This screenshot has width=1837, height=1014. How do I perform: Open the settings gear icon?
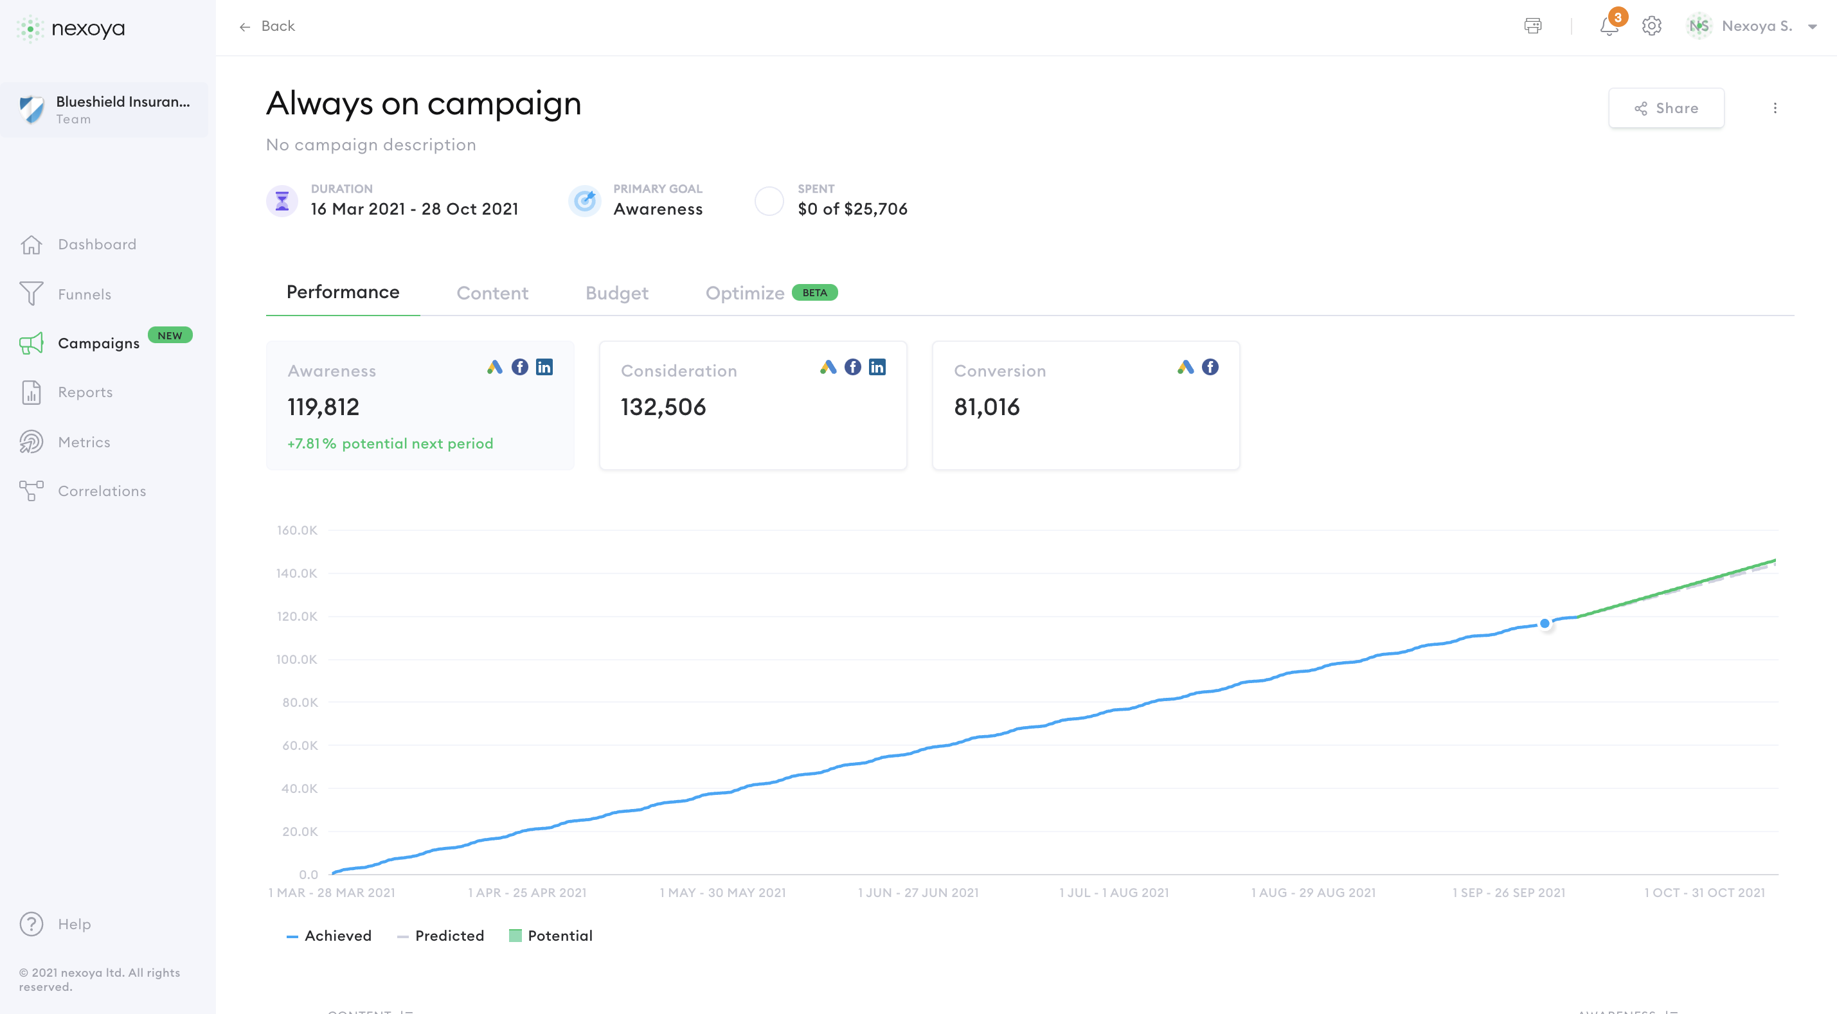tap(1652, 26)
